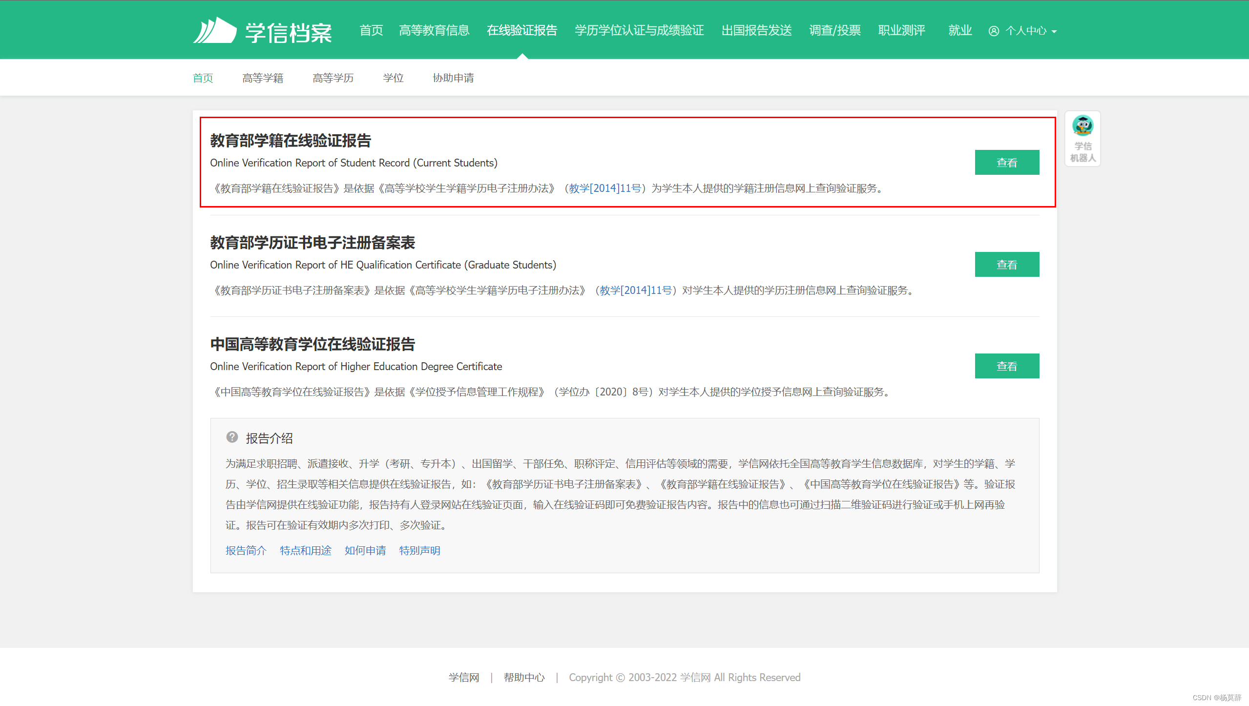Open the 报告简介 link
The height and width of the screenshot is (706, 1249).
pos(246,551)
